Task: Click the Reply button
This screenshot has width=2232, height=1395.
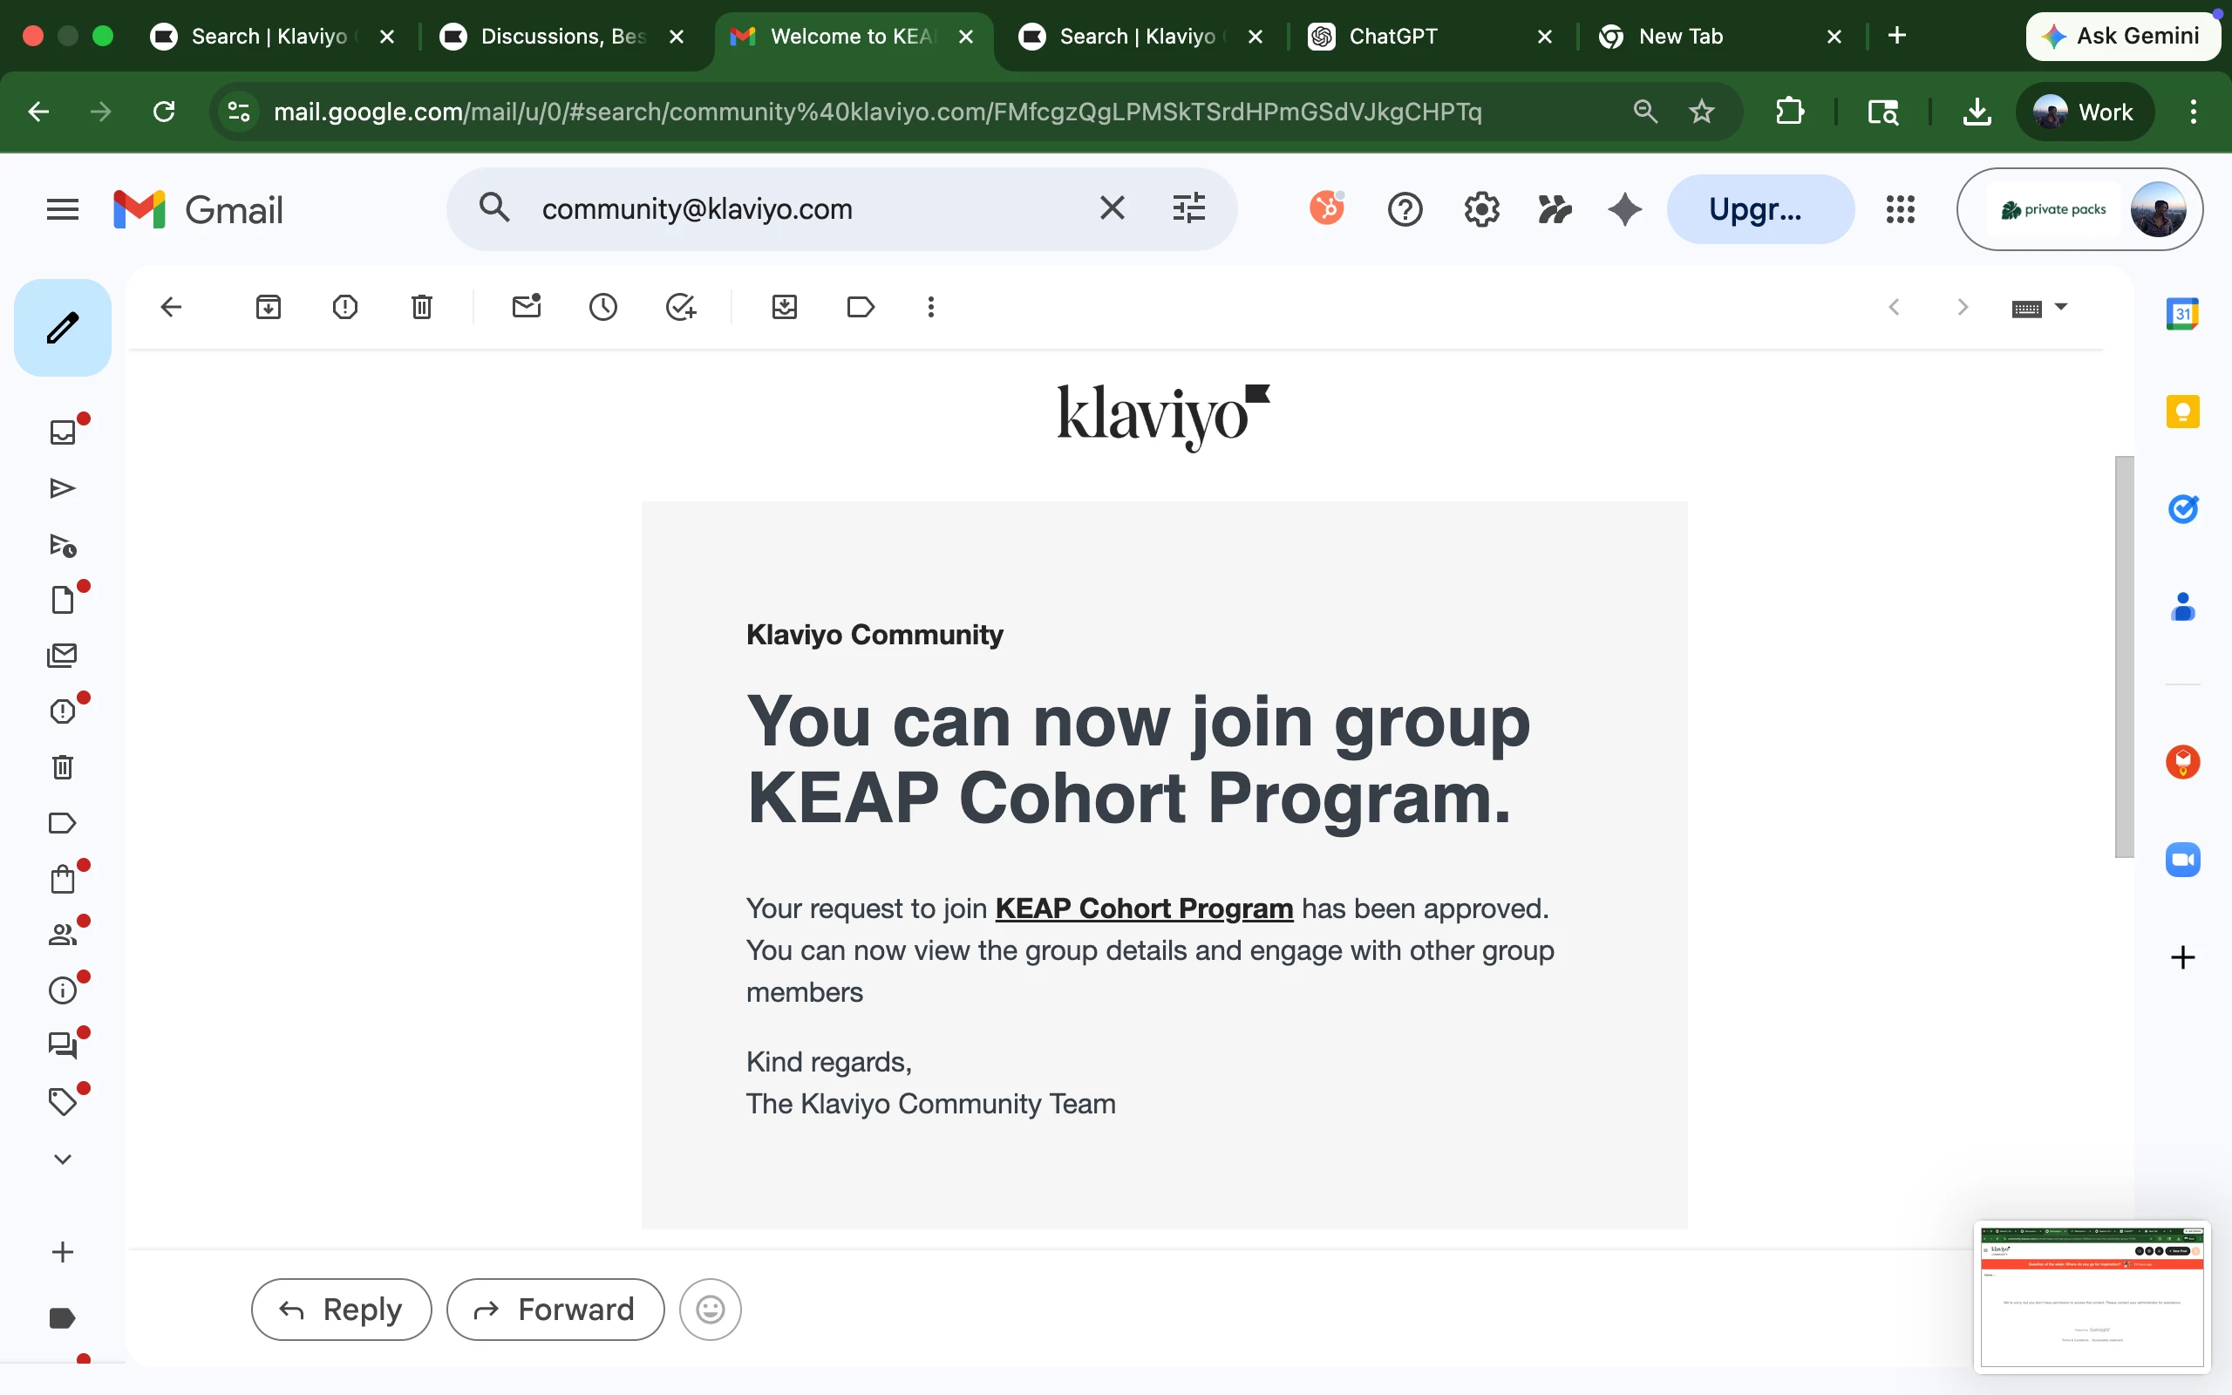Action: [x=341, y=1310]
